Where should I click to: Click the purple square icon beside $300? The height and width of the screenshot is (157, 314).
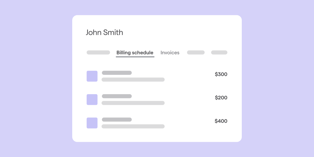click(x=92, y=76)
